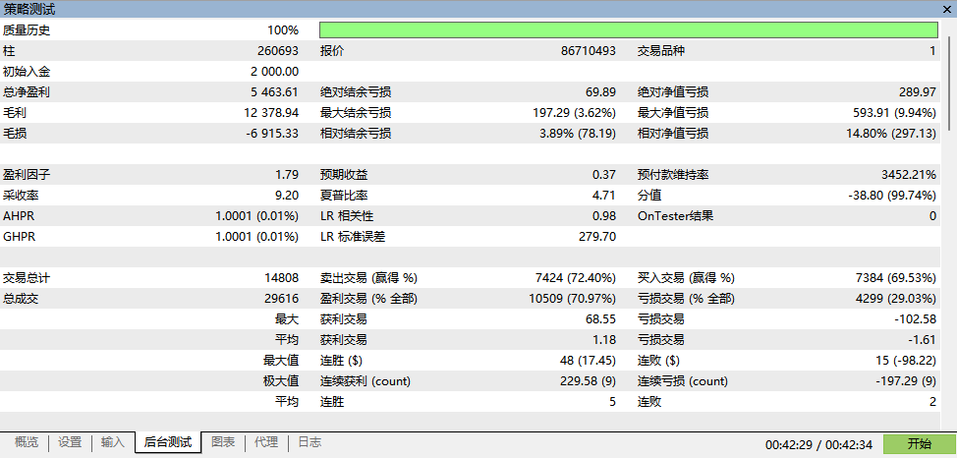Click the 初始入金 value 2 000.00
957x458 pixels.
pos(275,72)
